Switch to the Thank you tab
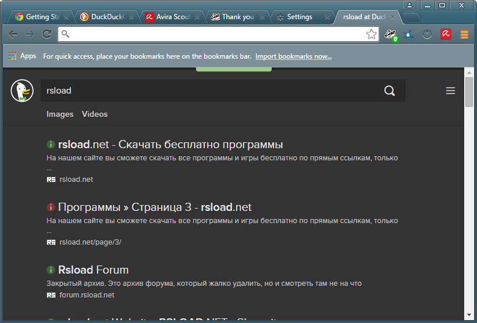 (238, 17)
